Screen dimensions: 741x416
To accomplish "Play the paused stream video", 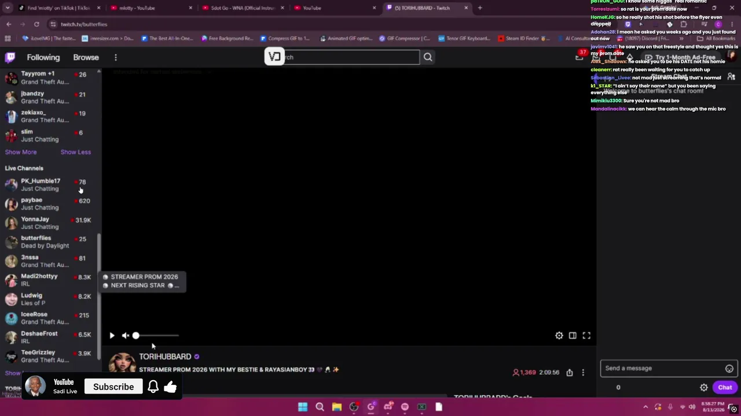I will pyautogui.click(x=112, y=335).
